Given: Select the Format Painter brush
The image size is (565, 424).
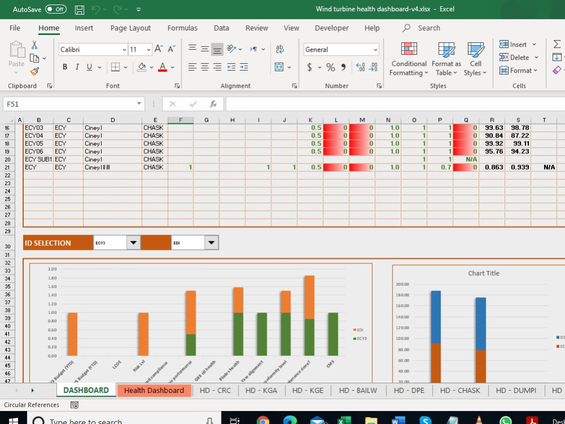Looking at the screenshot, I should (34, 71).
